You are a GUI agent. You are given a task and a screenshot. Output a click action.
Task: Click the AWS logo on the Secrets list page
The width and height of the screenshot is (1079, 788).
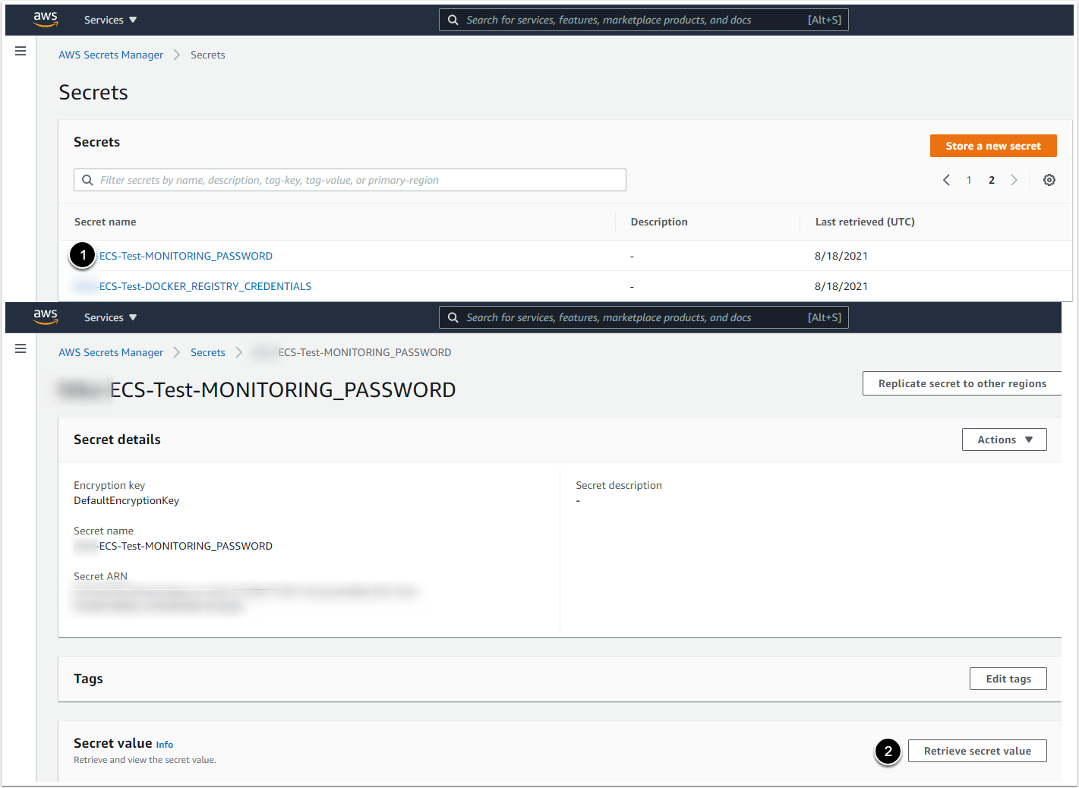(46, 19)
